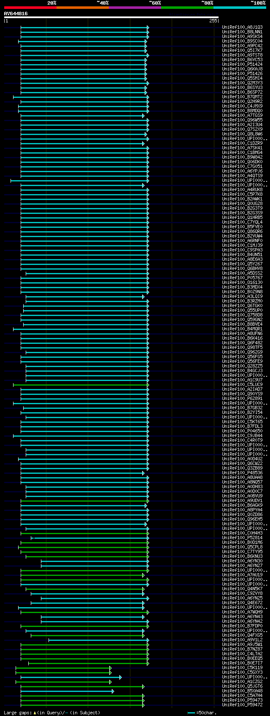Select hit label UniRef100_B2YI54

[x=242, y=413]
